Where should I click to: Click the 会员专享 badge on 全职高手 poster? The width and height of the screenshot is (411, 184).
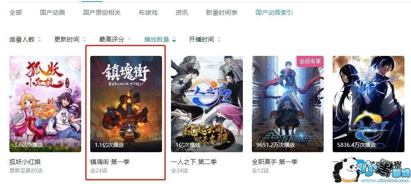(x=311, y=61)
